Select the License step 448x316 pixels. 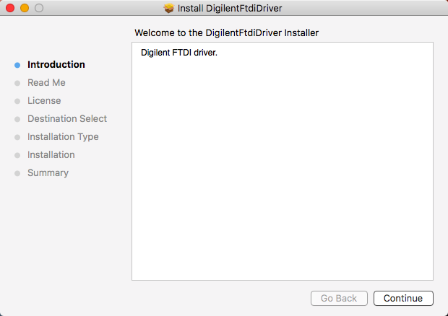click(x=44, y=101)
